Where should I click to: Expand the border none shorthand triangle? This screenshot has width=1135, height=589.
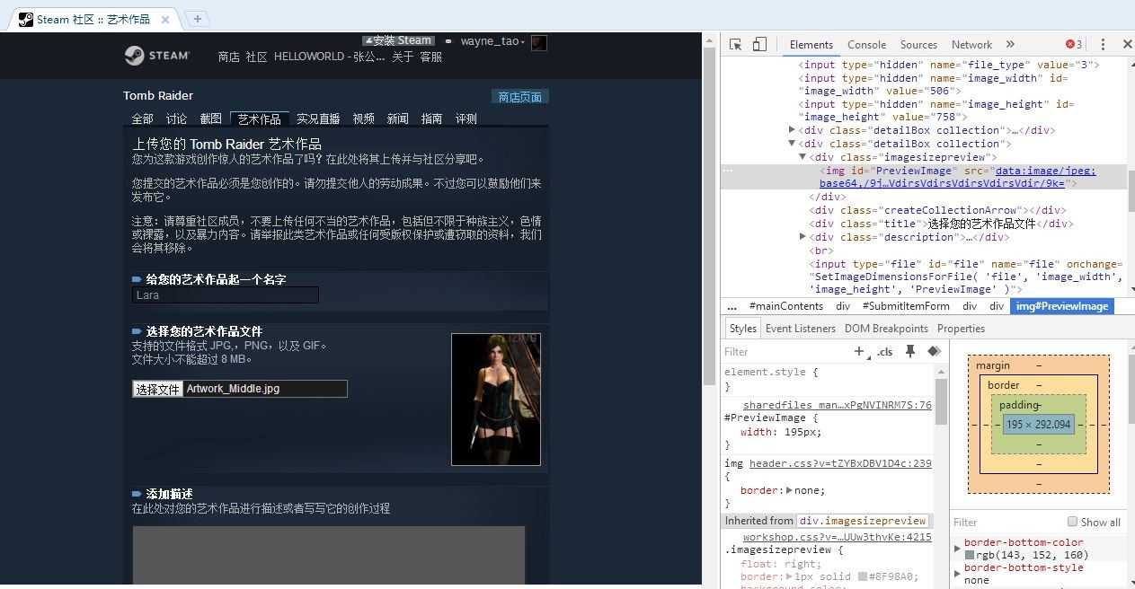tap(789, 490)
